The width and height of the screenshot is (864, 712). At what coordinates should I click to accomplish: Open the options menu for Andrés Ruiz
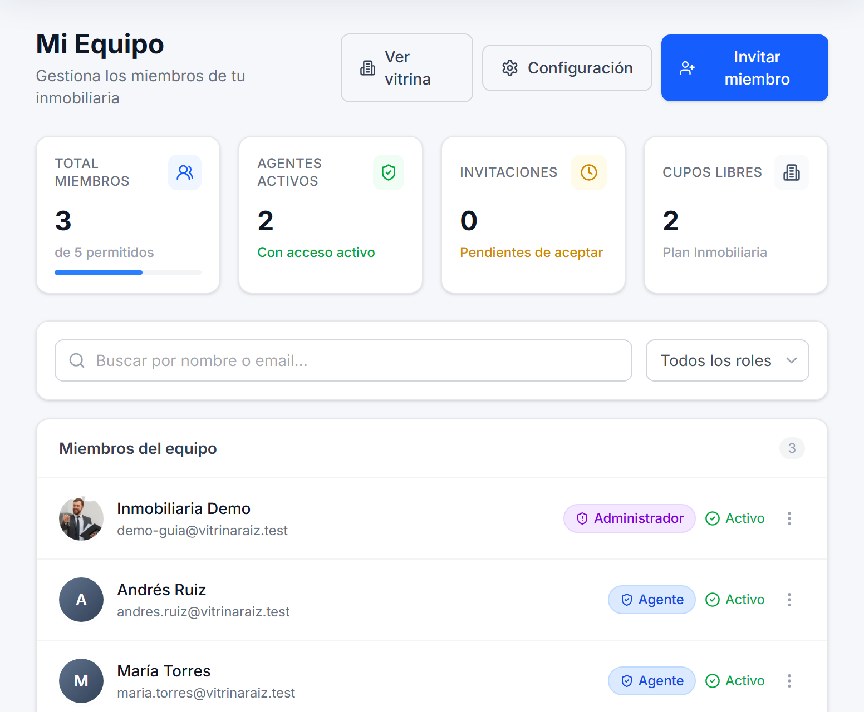point(789,600)
